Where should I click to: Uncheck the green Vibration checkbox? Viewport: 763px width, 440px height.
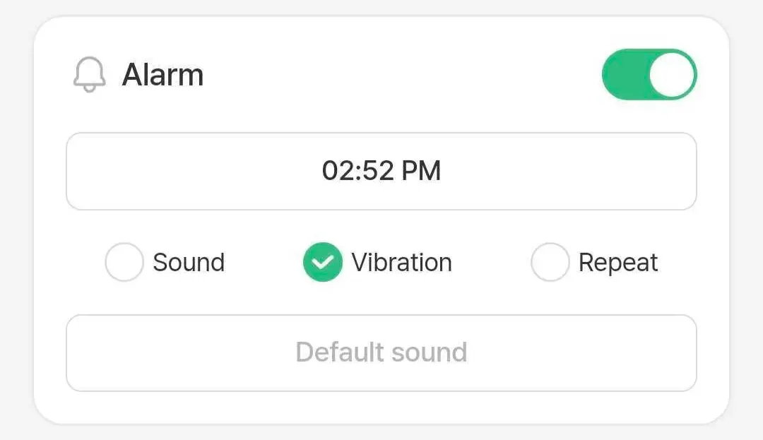323,263
